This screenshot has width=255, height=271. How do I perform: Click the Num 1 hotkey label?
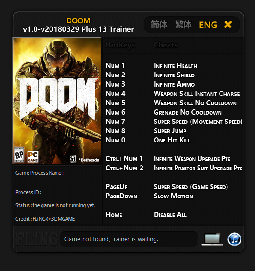(x=115, y=66)
